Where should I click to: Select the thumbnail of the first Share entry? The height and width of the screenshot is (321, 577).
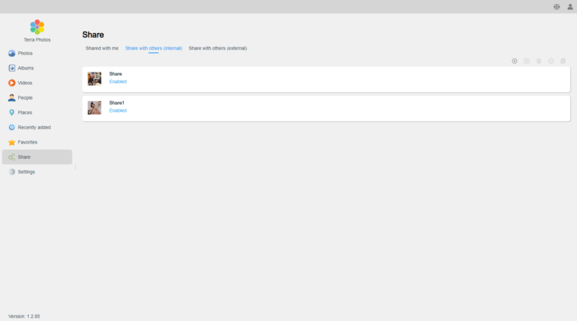pyautogui.click(x=95, y=79)
